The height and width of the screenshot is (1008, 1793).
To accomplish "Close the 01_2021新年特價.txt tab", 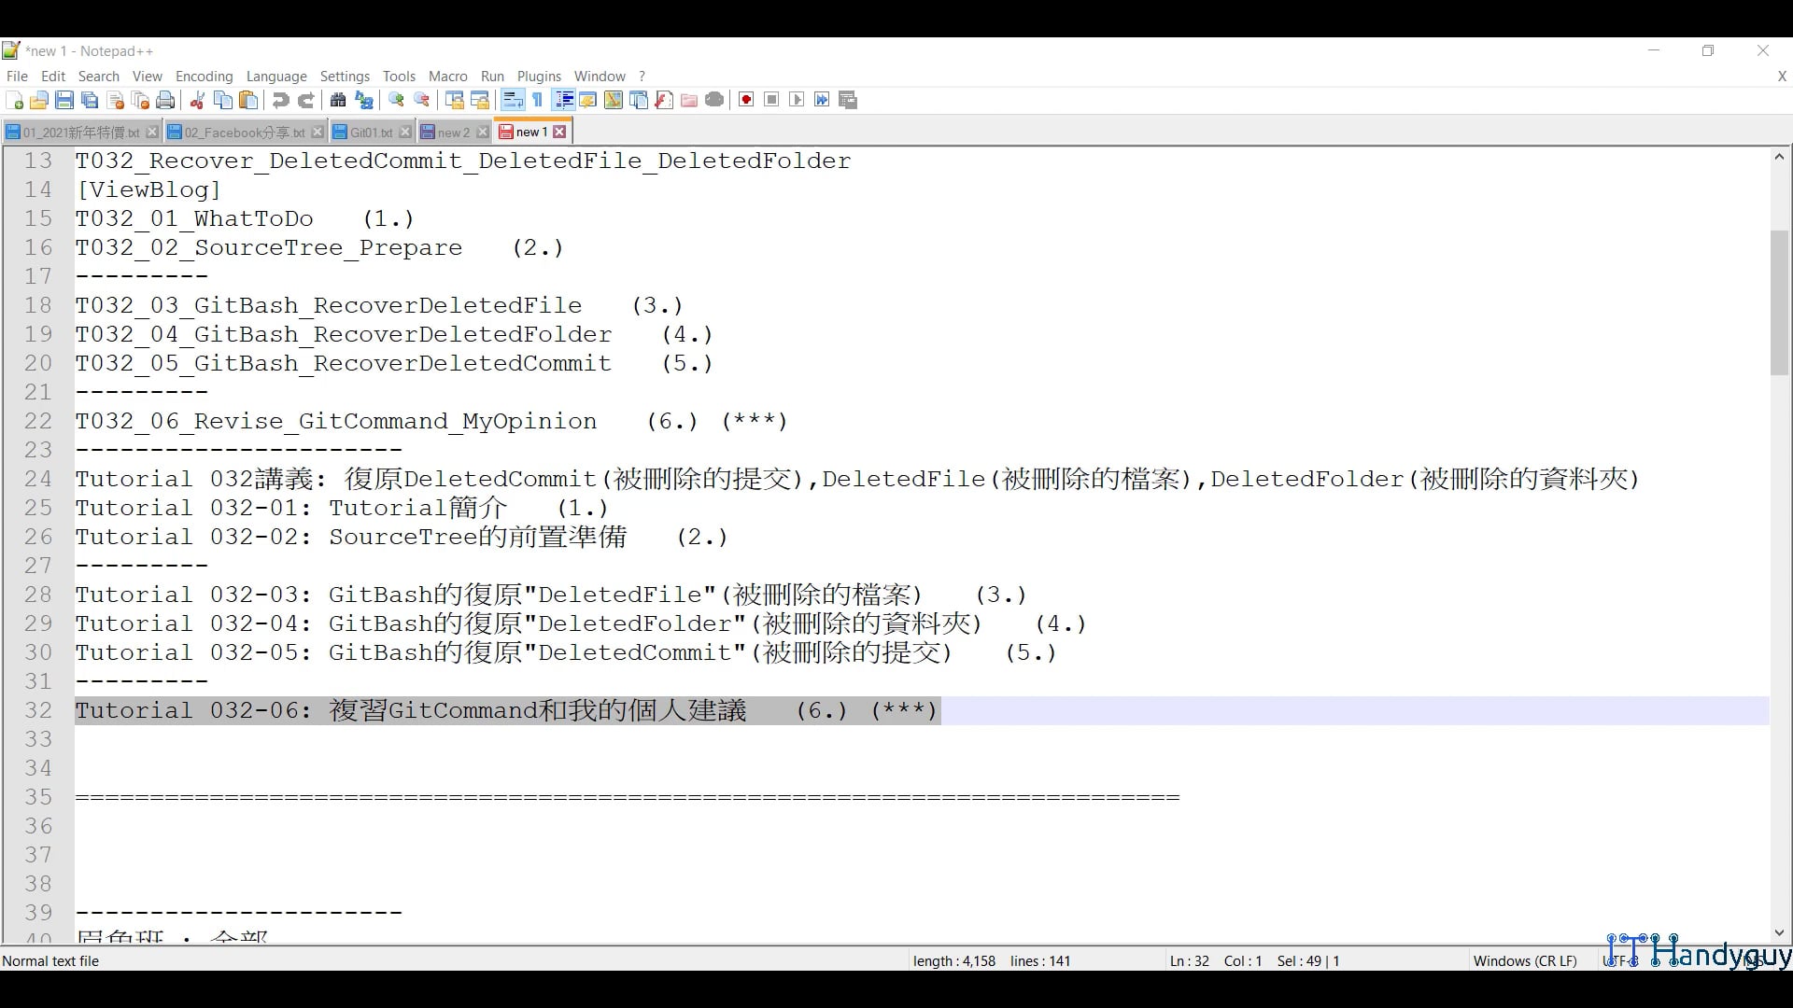I will click(x=152, y=132).
